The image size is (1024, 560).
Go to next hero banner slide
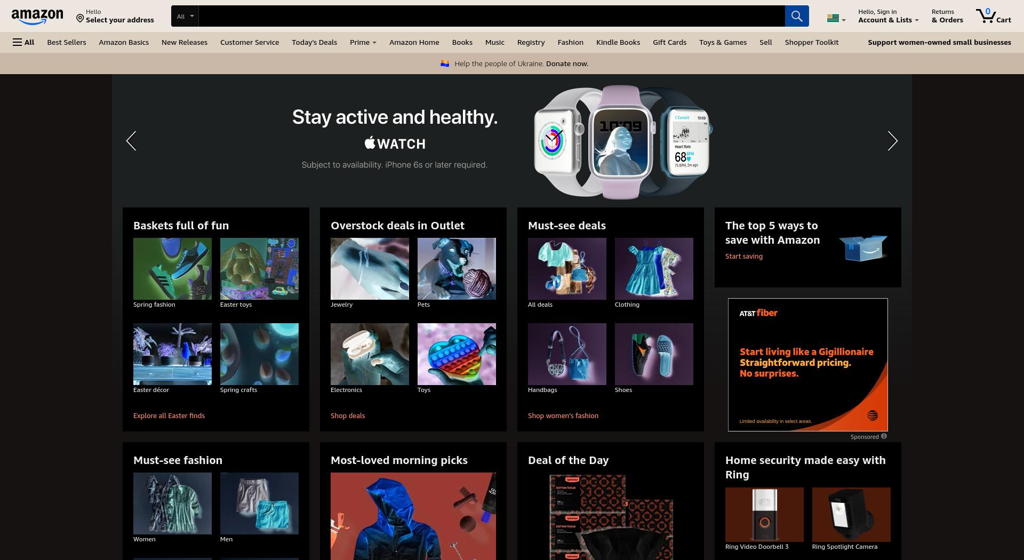click(892, 141)
